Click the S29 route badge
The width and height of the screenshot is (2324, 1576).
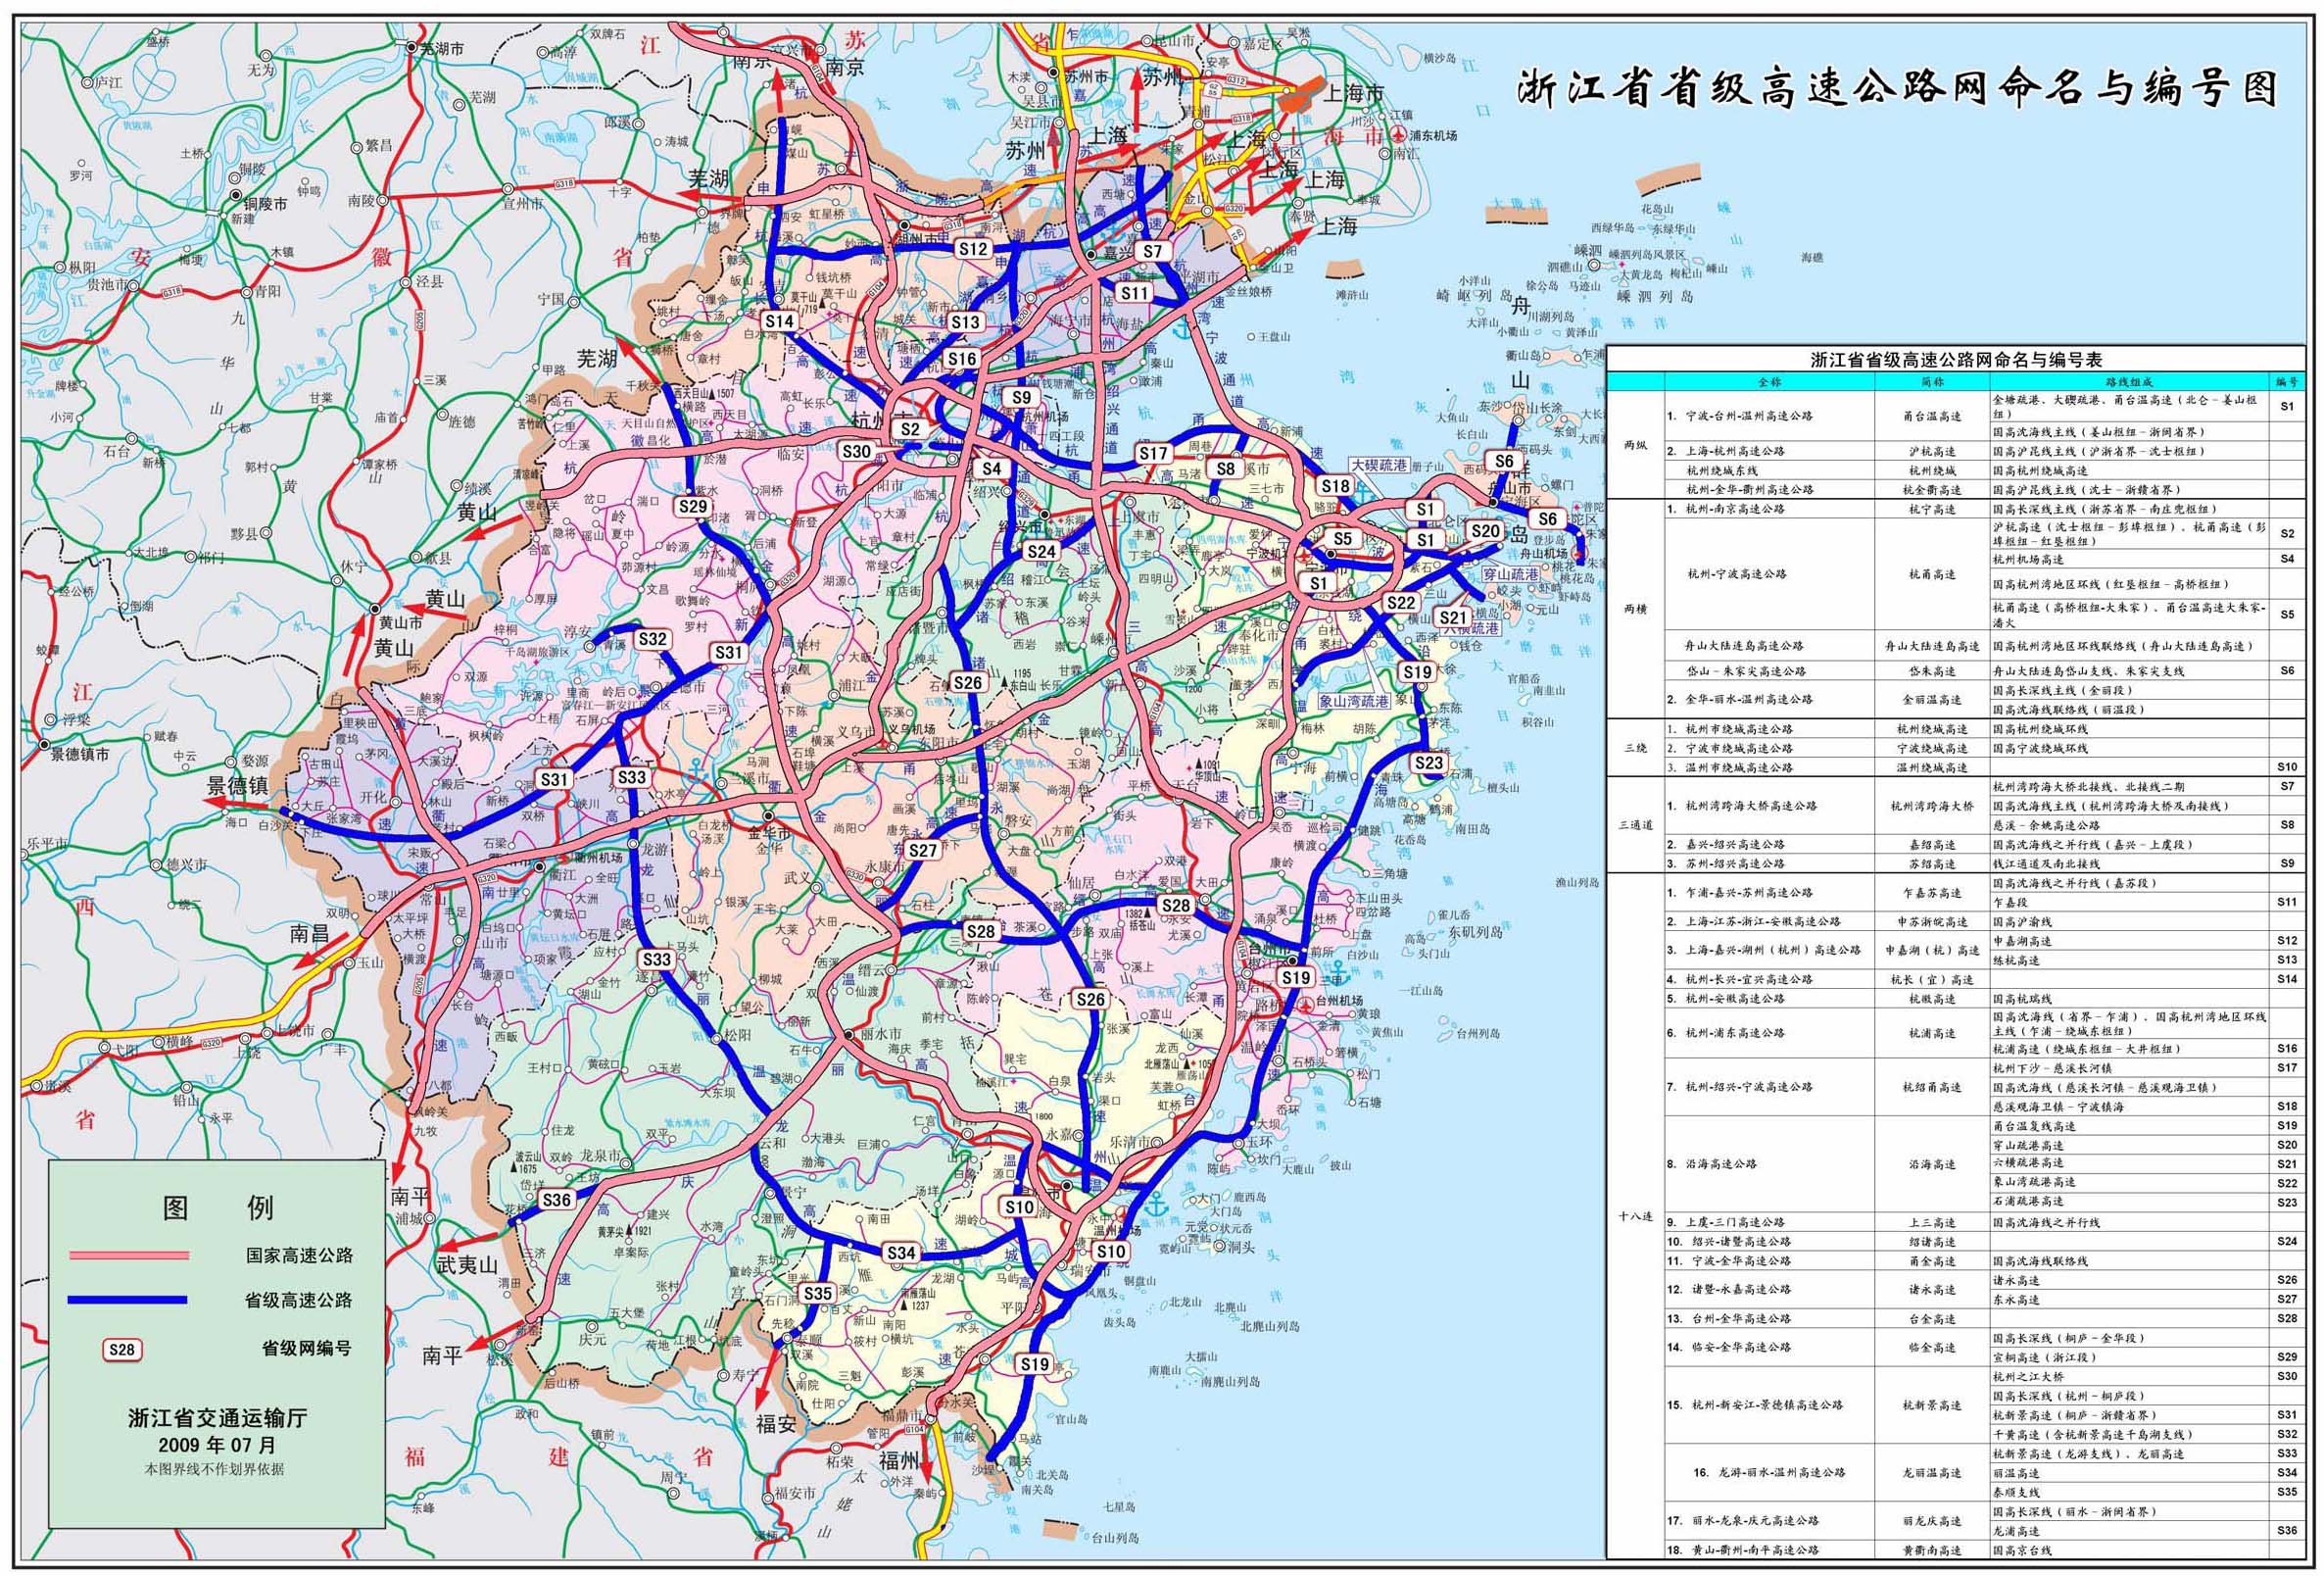(x=692, y=507)
